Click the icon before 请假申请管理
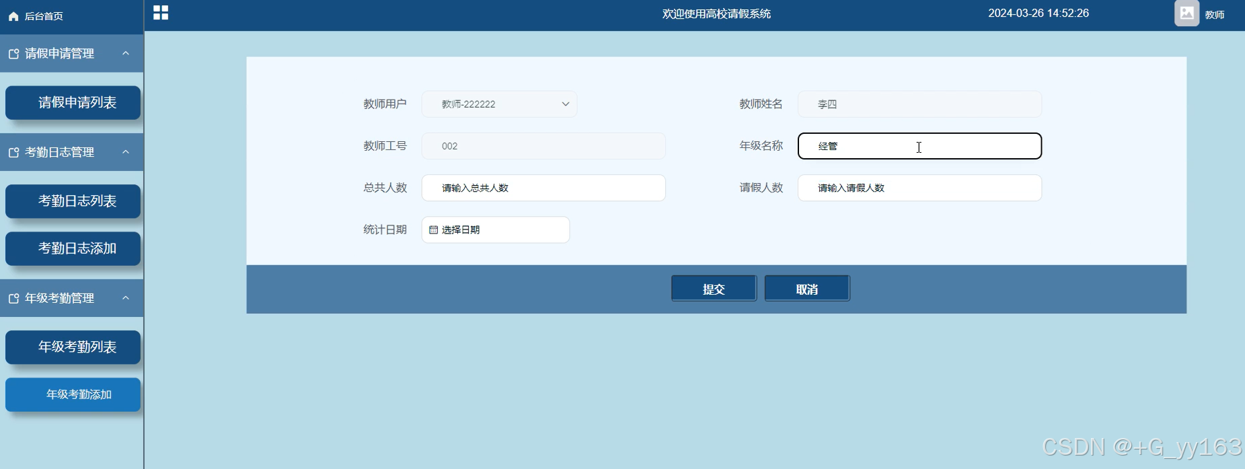This screenshot has height=469, width=1245. pos(13,54)
